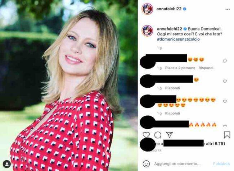234x171 pixels.
Task: View 'Piace a 2 persone' likes list
Action: pos(180,68)
